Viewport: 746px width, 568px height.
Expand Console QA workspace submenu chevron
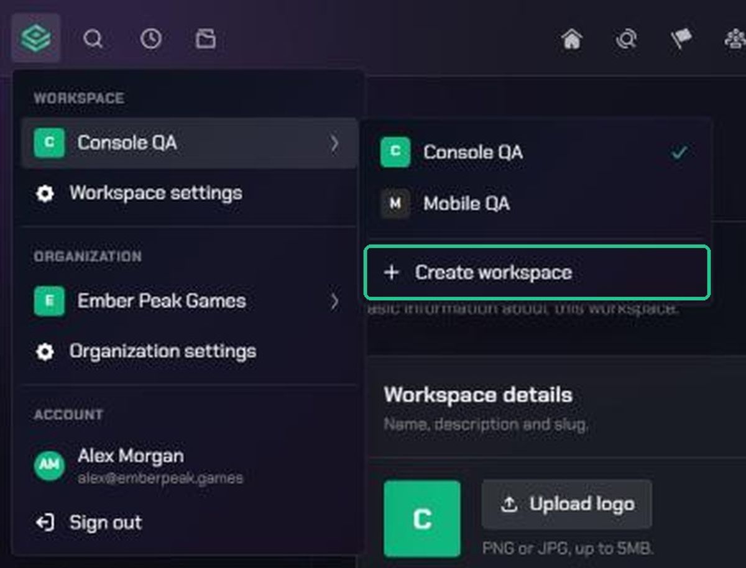334,143
